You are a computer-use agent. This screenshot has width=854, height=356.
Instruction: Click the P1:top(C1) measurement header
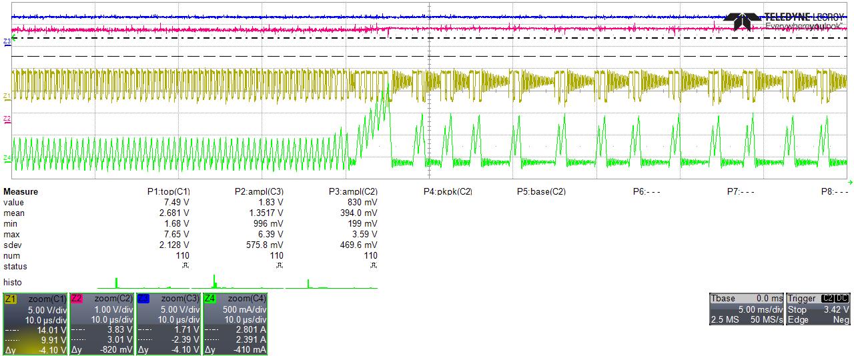coord(169,192)
